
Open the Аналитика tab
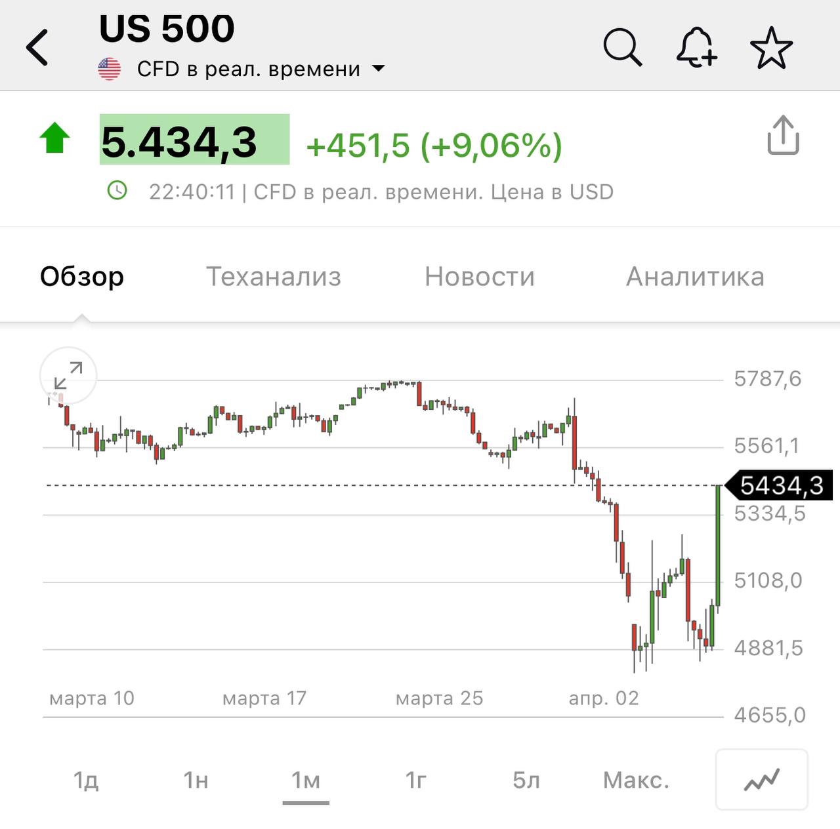pyautogui.click(x=695, y=276)
